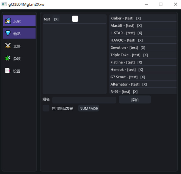Delete the G7 Scout row with [X]
This screenshot has width=181, height=174.
point(143,77)
